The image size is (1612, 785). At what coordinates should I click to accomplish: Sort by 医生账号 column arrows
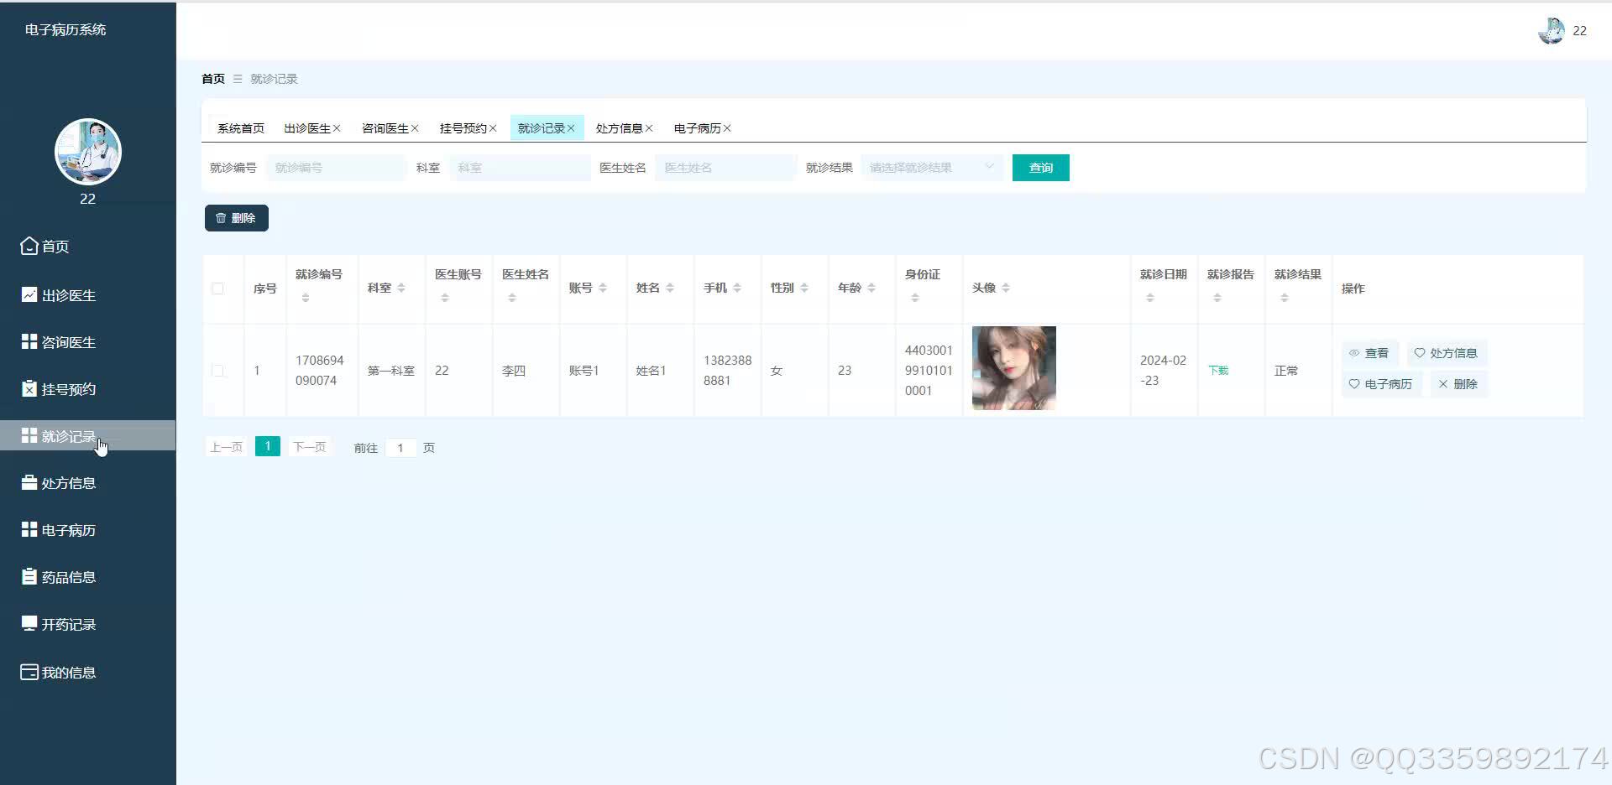click(445, 298)
